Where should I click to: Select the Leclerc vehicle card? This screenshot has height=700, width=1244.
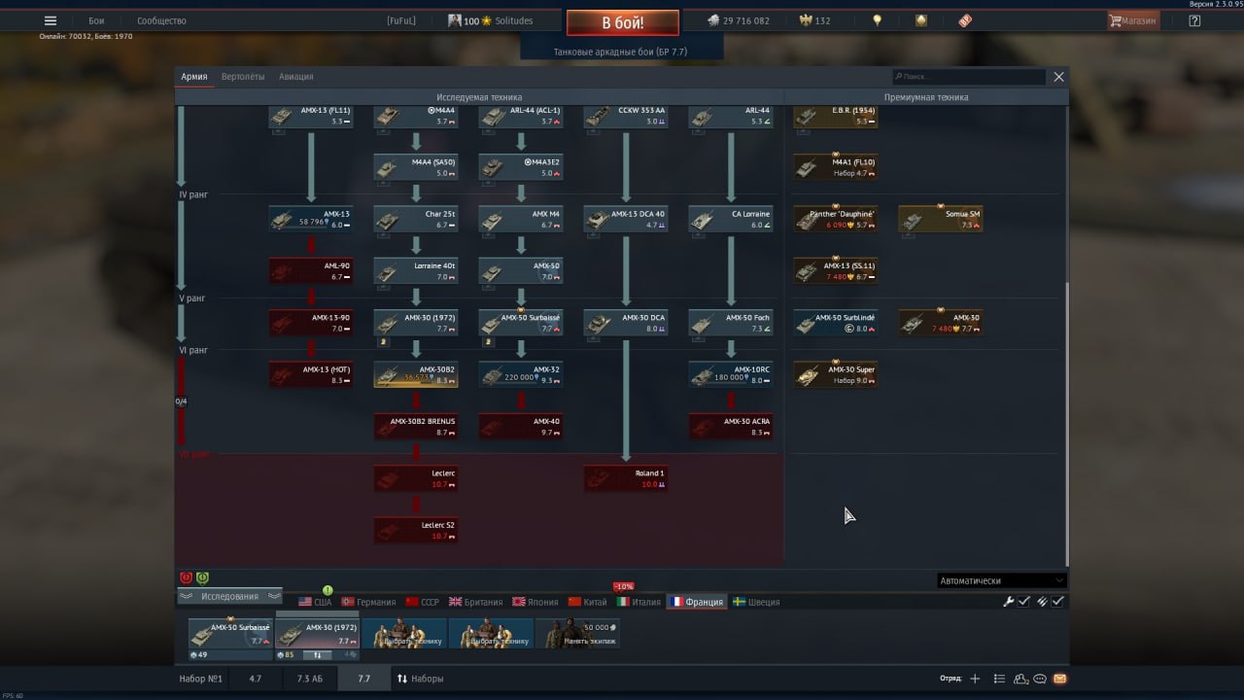tap(416, 478)
